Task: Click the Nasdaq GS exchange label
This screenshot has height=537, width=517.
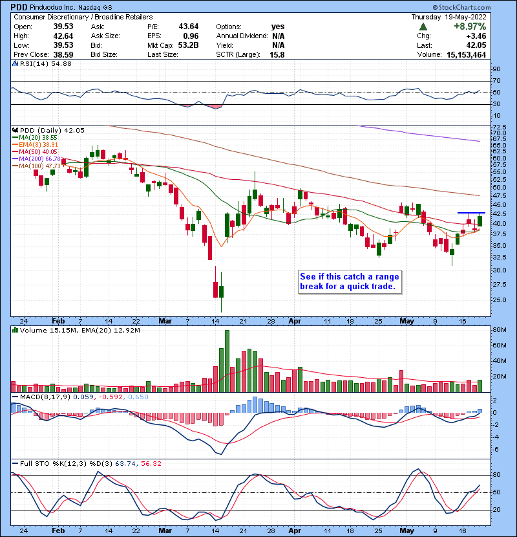Action: pyautogui.click(x=95, y=8)
